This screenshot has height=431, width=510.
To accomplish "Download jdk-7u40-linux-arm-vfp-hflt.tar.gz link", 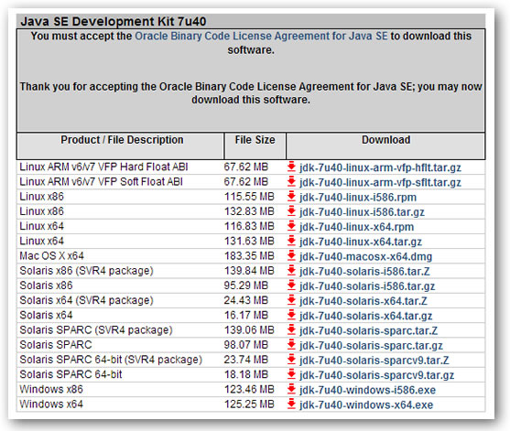I will (x=380, y=167).
